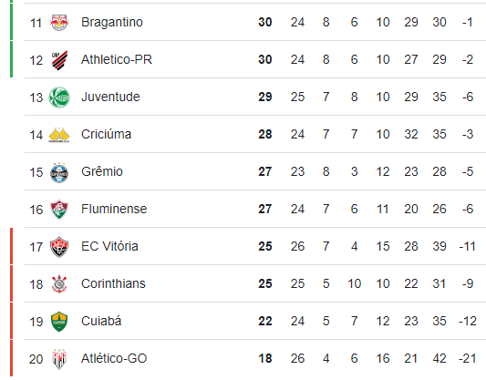Click the Atlético-GO striped crest
Screen dimensions: 486x380
click(x=59, y=359)
